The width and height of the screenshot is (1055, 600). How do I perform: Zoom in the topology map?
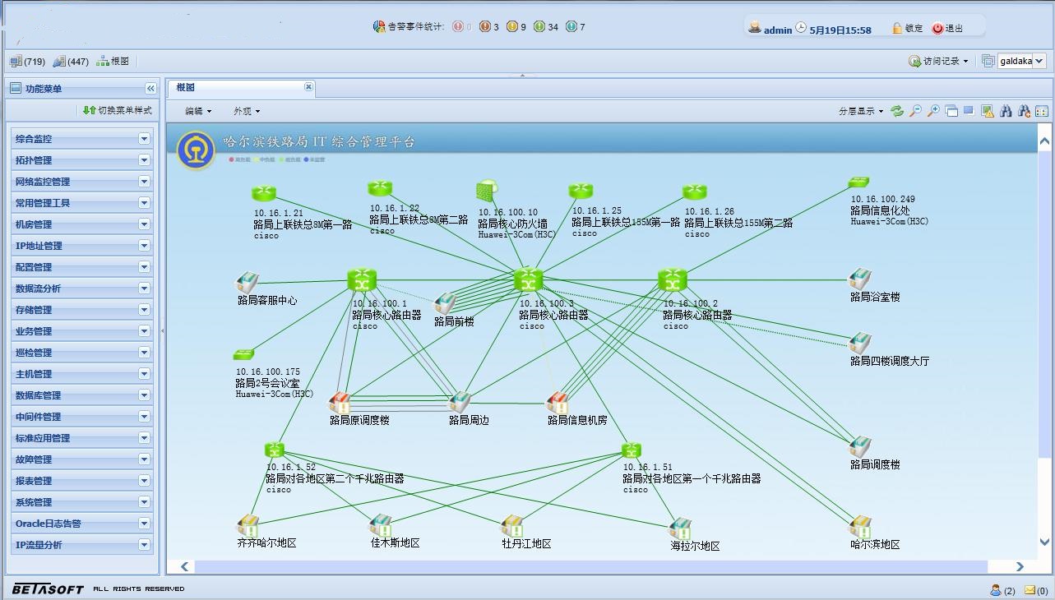pos(933,111)
